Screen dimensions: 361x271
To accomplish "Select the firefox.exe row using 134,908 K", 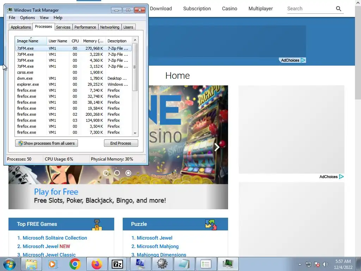I will [x=73, y=120].
